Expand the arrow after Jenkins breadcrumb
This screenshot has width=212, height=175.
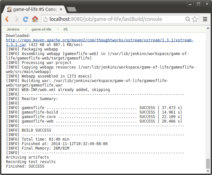(x=26, y=29)
